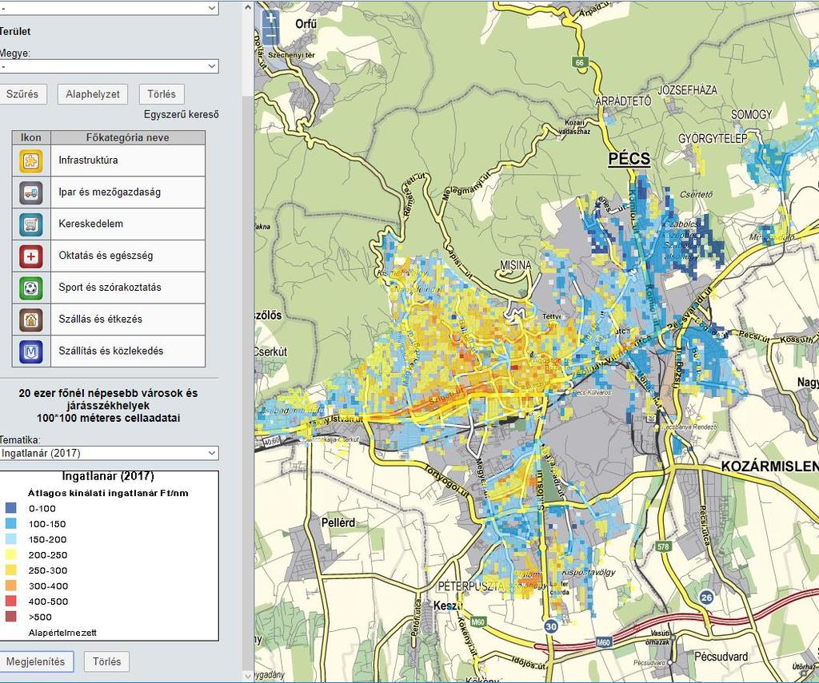Click the Szűrés filter button

coord(22,94)
